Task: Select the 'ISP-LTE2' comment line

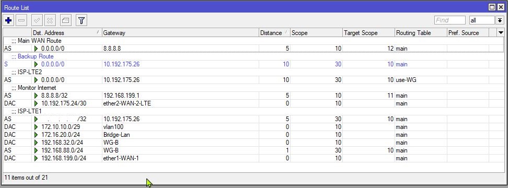Action: click(x=253, y=72)
